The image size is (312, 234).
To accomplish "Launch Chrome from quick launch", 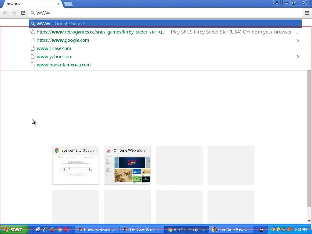I will coord(59,229).
